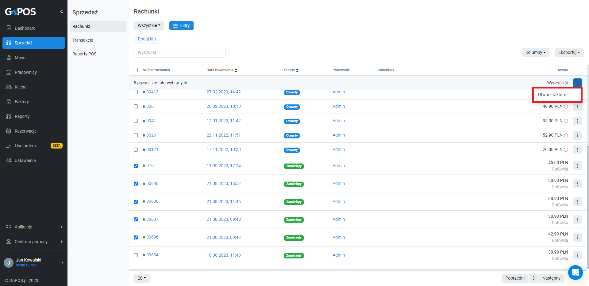589x286 pixels.
Task: Focus the Wyszukaj search field
Action: coord(180,53)
